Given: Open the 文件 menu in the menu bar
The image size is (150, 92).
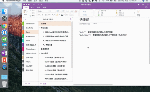Looking at the screenshot, I should click(x=24, y=1).
